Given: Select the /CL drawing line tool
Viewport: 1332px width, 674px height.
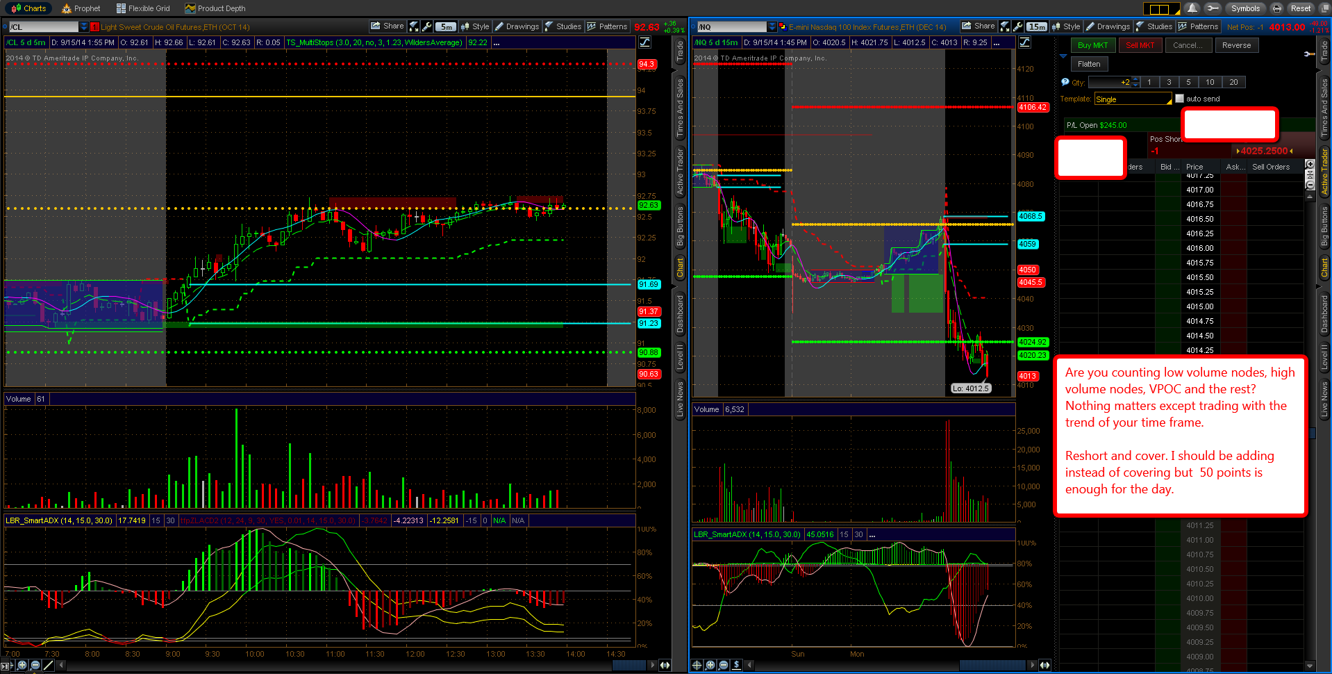Looking at the screenshot, I should 48,666.
